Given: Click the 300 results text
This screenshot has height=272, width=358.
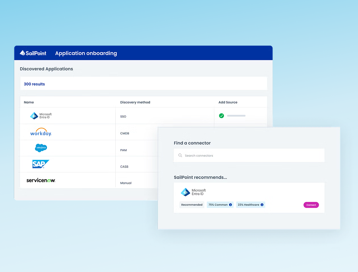Looking at the screenshot, I should (34, 84).
